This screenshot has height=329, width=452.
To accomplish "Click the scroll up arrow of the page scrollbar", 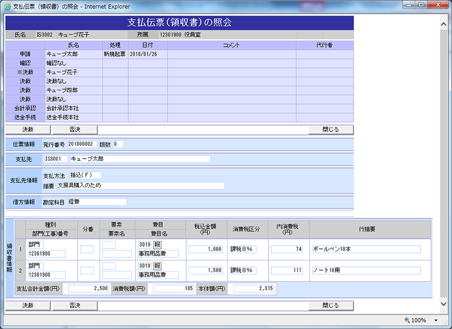I will tap(443, 24).
